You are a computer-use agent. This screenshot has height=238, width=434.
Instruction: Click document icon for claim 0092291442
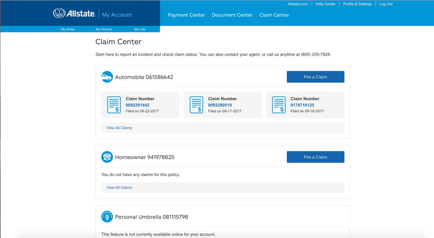click(114, 105)
